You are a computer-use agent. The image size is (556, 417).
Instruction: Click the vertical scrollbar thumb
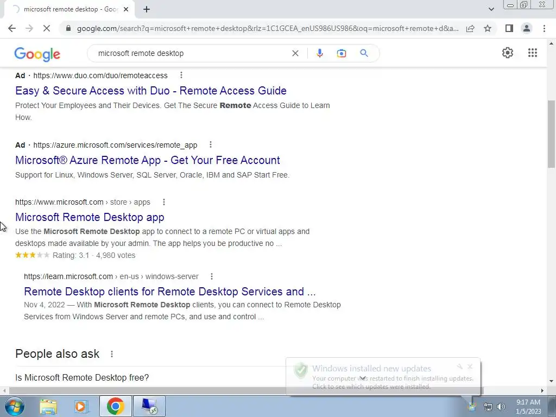(x=552, y=134)
